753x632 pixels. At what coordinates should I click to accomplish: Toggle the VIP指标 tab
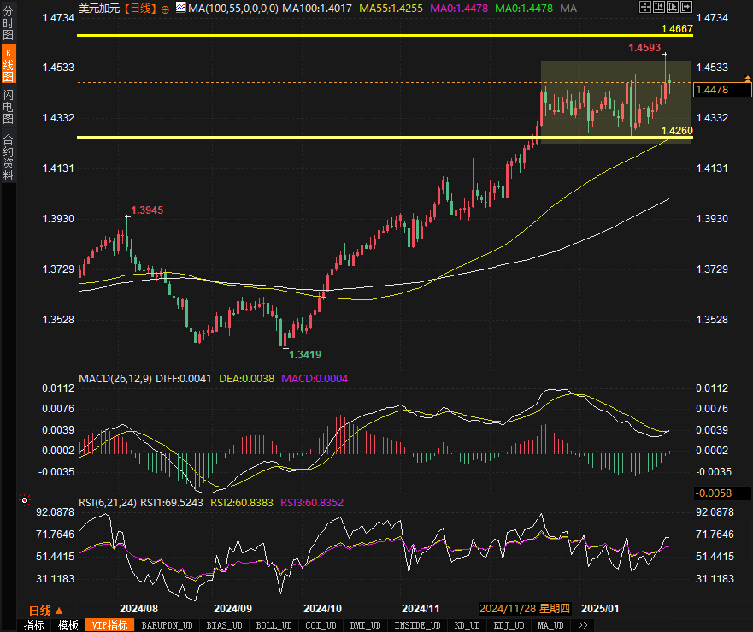(109, 625)
